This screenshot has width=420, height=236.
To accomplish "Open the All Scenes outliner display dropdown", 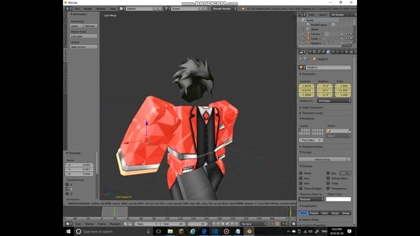I will [343, 14].
